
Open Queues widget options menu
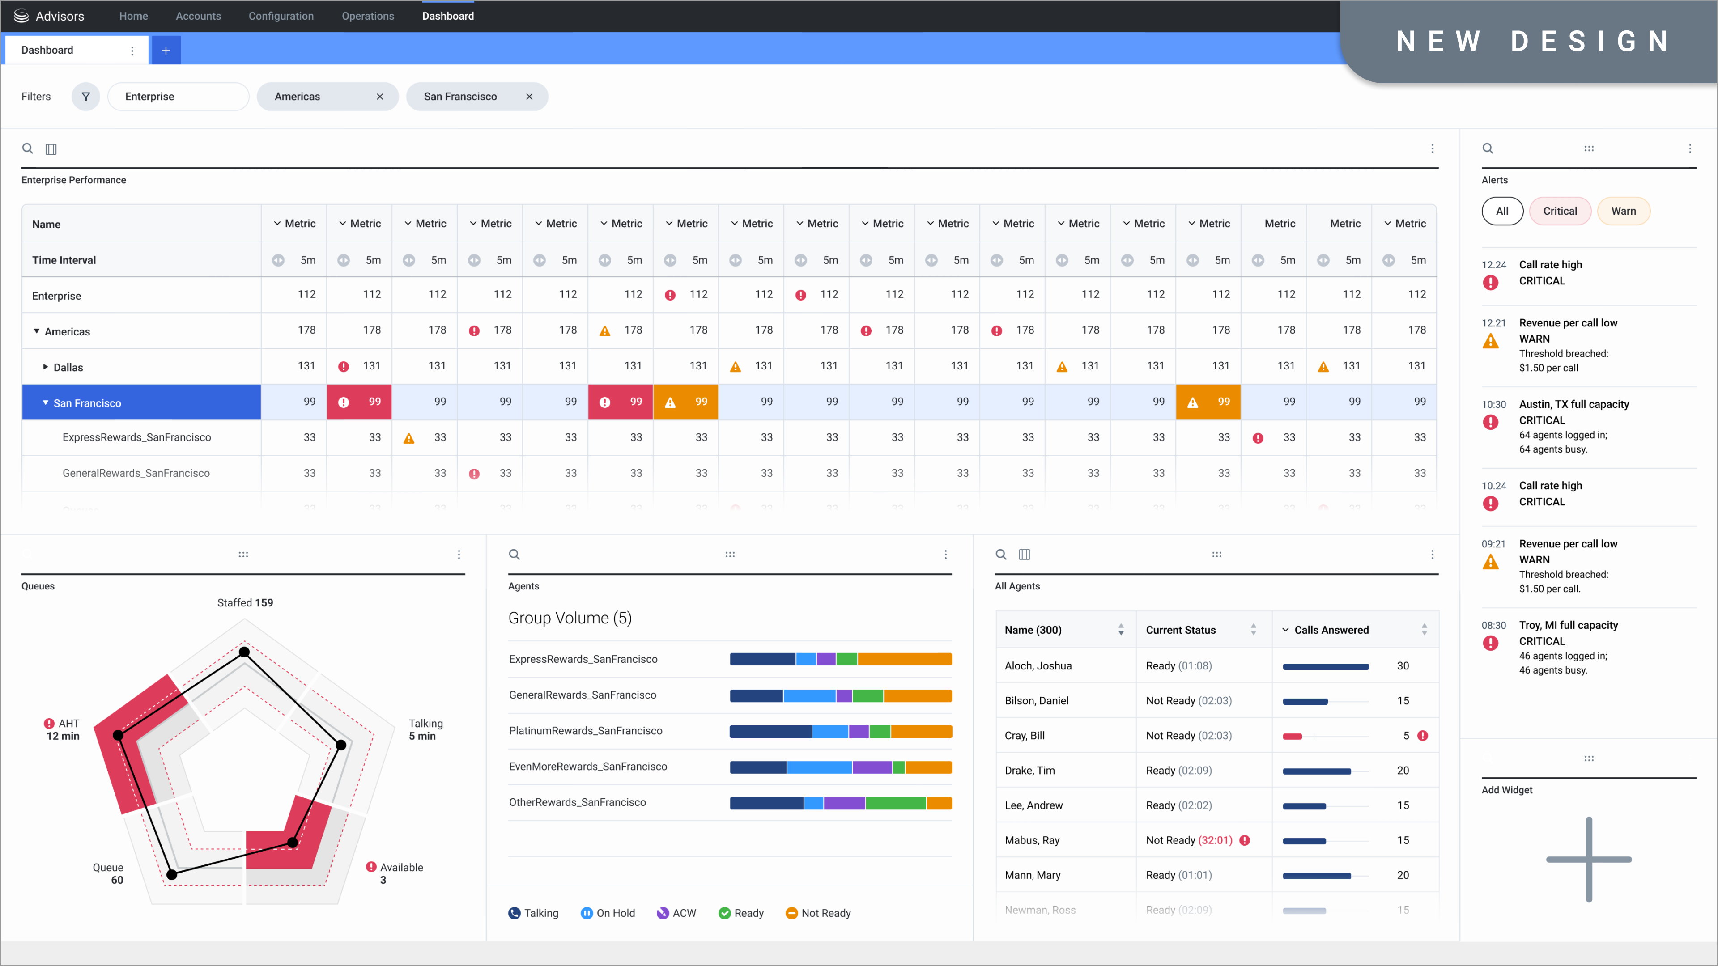(459, 555)
